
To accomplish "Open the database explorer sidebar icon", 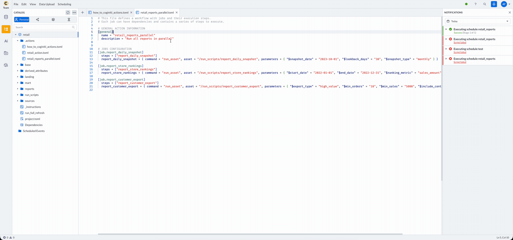I will coord(6,17).
